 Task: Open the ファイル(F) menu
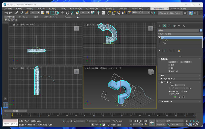click(8, 9)
